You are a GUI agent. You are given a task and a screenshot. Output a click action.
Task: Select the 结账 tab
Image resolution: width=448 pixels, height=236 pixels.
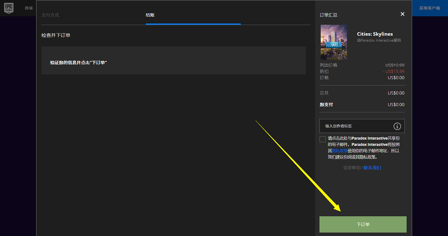150,15
